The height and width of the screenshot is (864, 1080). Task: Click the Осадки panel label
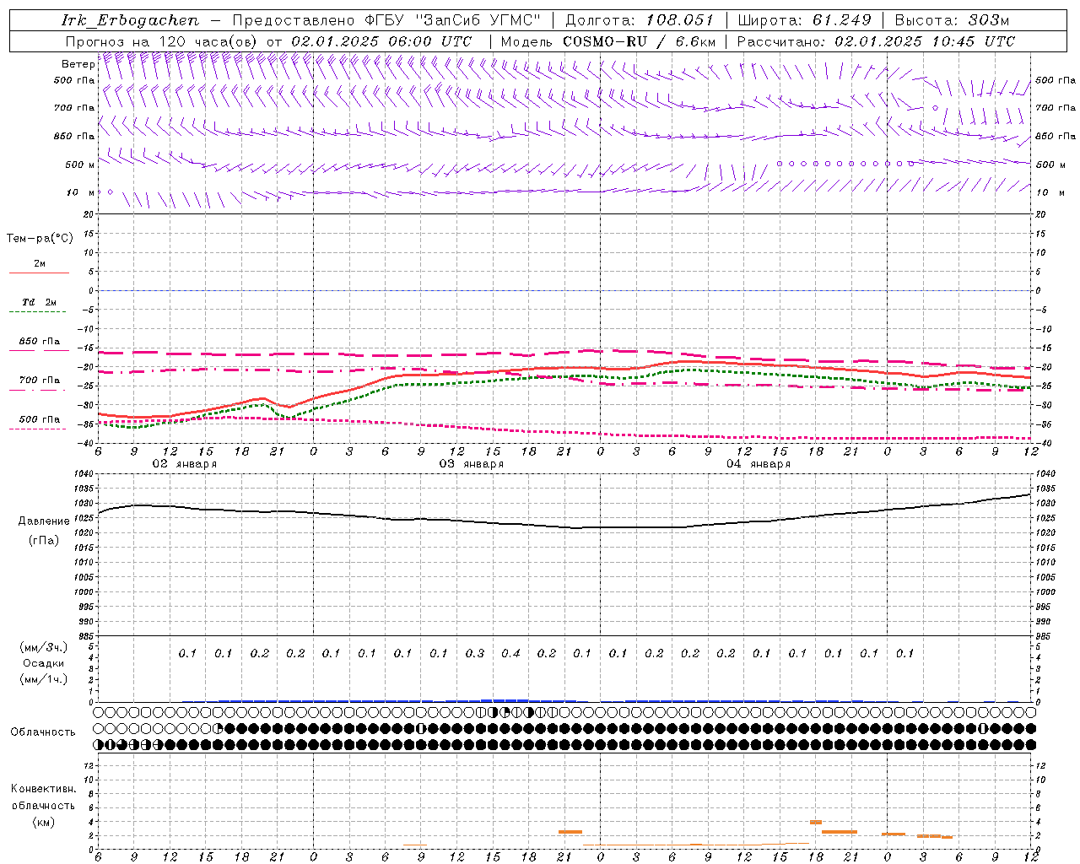point(43,663)
